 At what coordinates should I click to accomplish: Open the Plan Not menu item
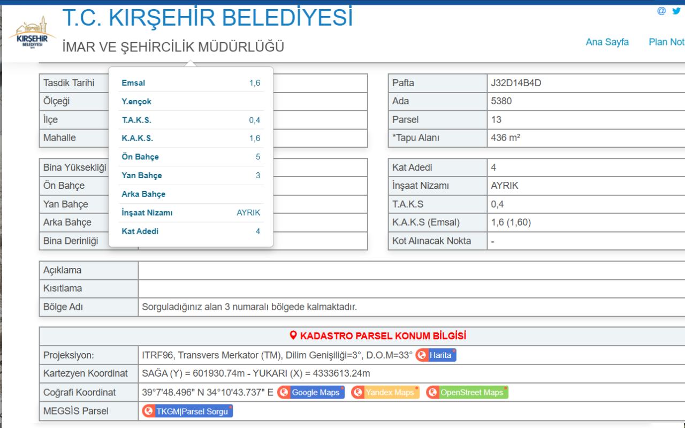click(666, 42)
